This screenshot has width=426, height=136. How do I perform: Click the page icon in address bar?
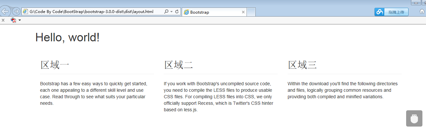pyautogui.click(x=25, y=12)
